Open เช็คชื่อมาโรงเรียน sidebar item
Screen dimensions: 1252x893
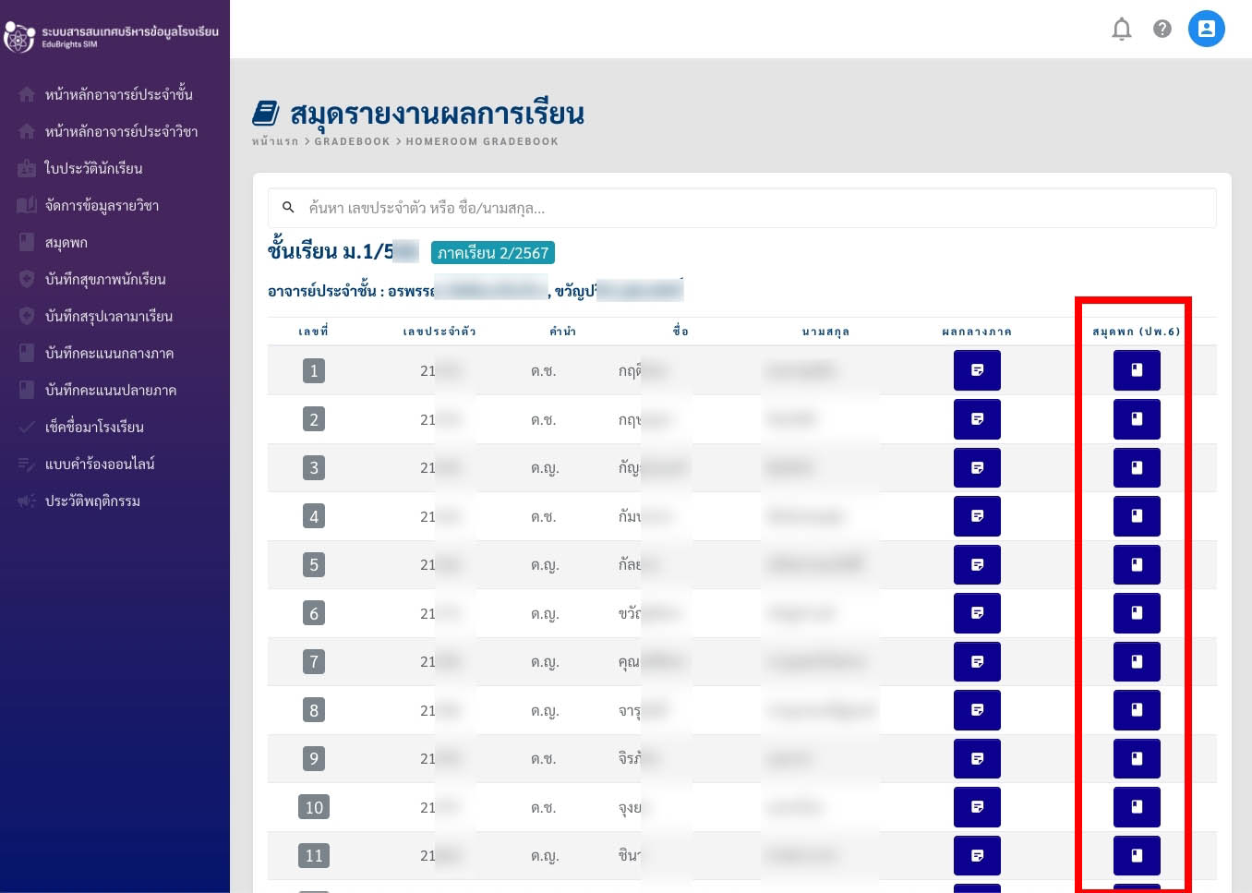tap(94, 427)
